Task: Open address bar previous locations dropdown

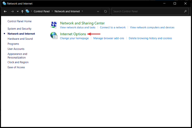Action: pos(98,11)
